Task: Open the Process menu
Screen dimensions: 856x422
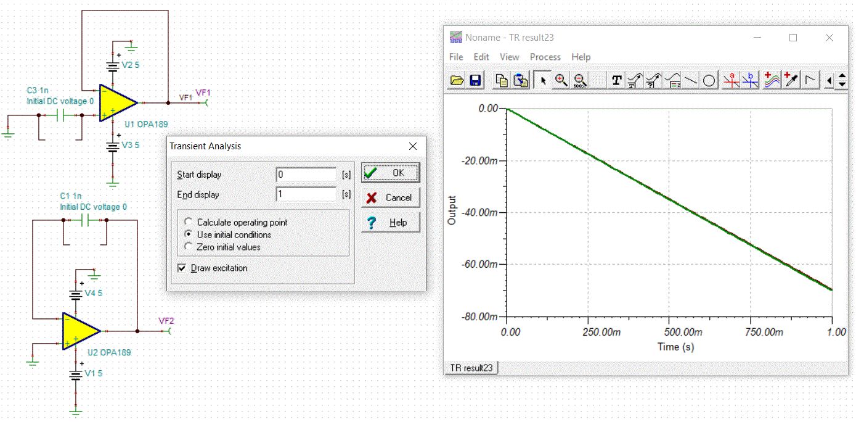Action: [x=545, y=57]
